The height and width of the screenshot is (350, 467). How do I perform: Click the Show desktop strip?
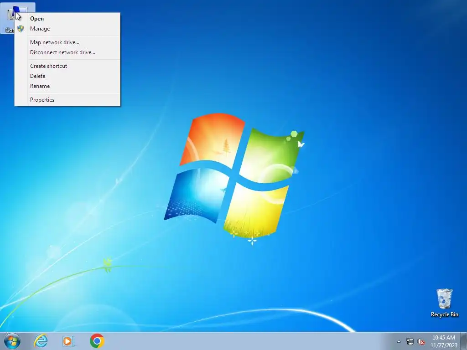pyautogui.click(x=464, y=341)
